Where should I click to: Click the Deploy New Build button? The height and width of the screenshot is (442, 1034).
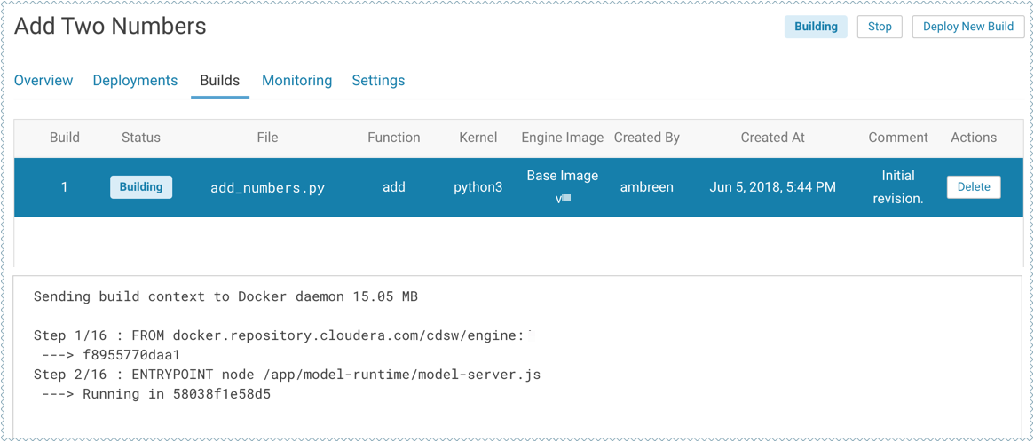967,27
